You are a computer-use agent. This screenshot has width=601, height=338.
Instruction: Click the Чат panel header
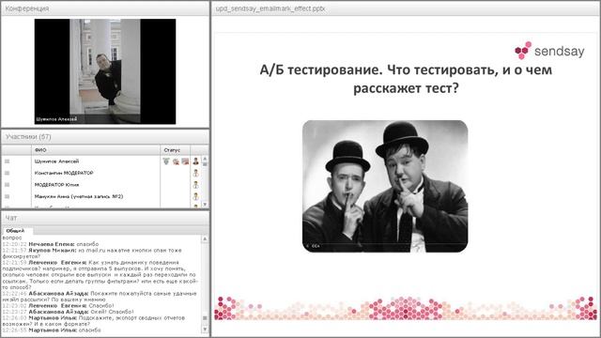coord(105,218)
